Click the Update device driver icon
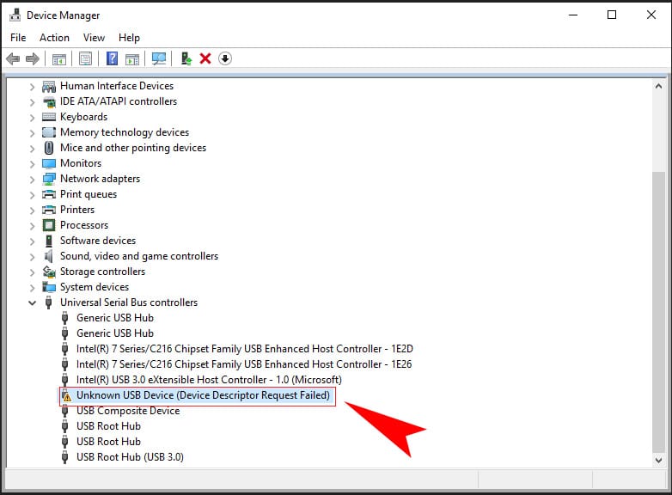Viewport: 672px width, 495px height. click(186, 58)
